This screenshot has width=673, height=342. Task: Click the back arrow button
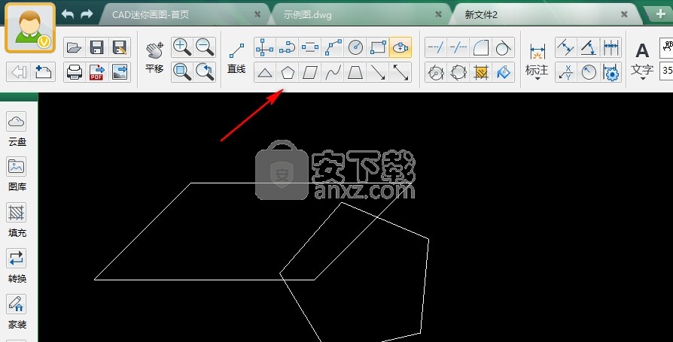[x=18, y=71]
